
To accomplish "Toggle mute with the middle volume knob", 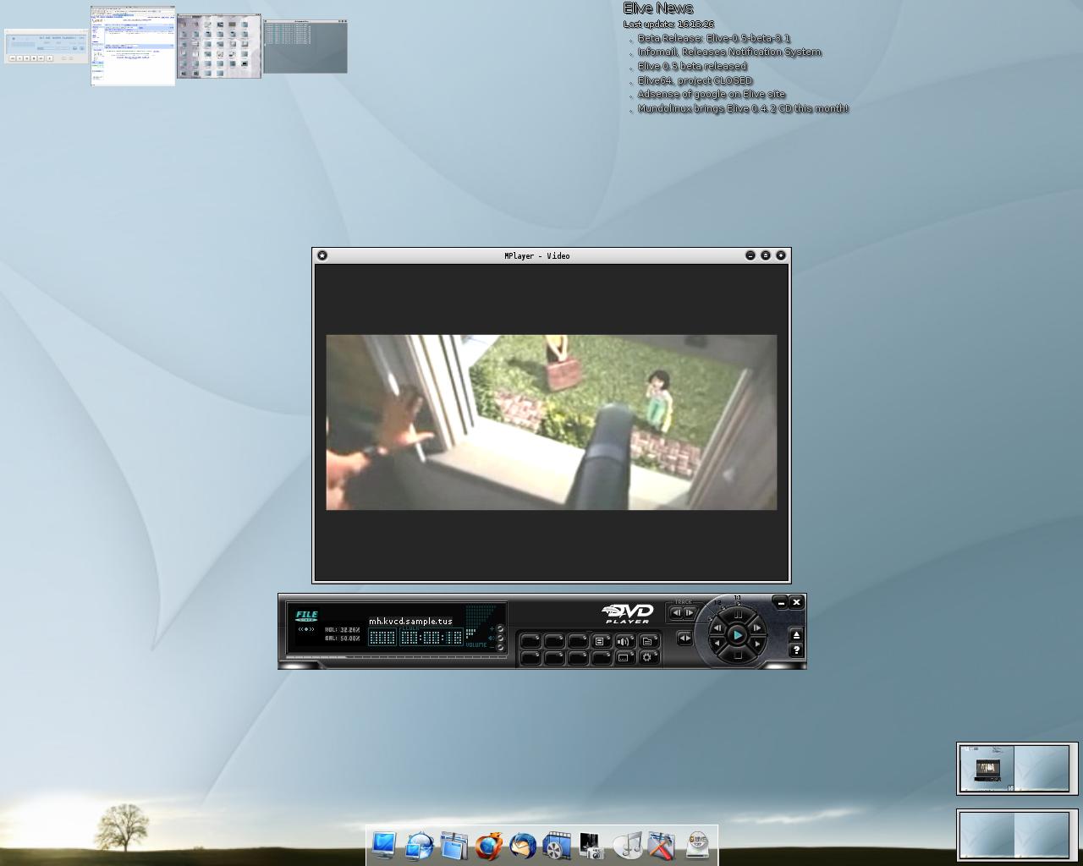I will [500, 639].
